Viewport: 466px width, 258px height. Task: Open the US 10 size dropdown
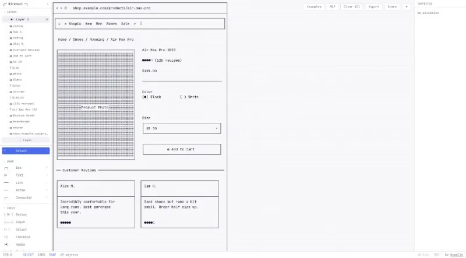click(x=182, y=128)
